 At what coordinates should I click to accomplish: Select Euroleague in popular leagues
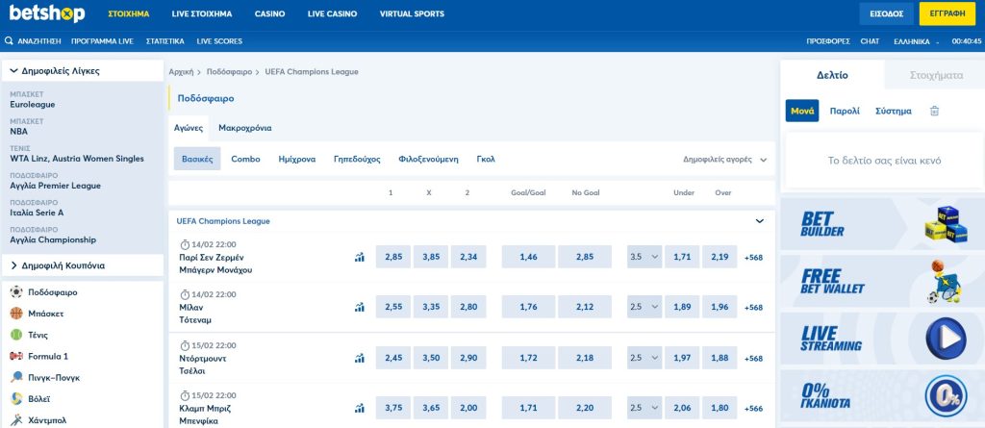coord(33,104)
